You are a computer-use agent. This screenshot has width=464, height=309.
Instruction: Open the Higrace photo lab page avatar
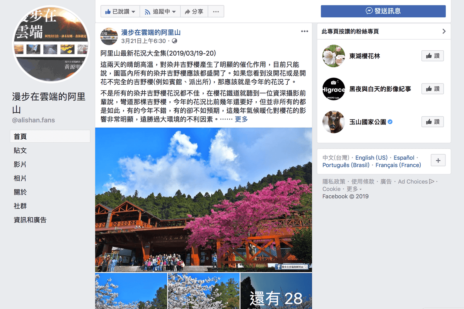[334, 89]
